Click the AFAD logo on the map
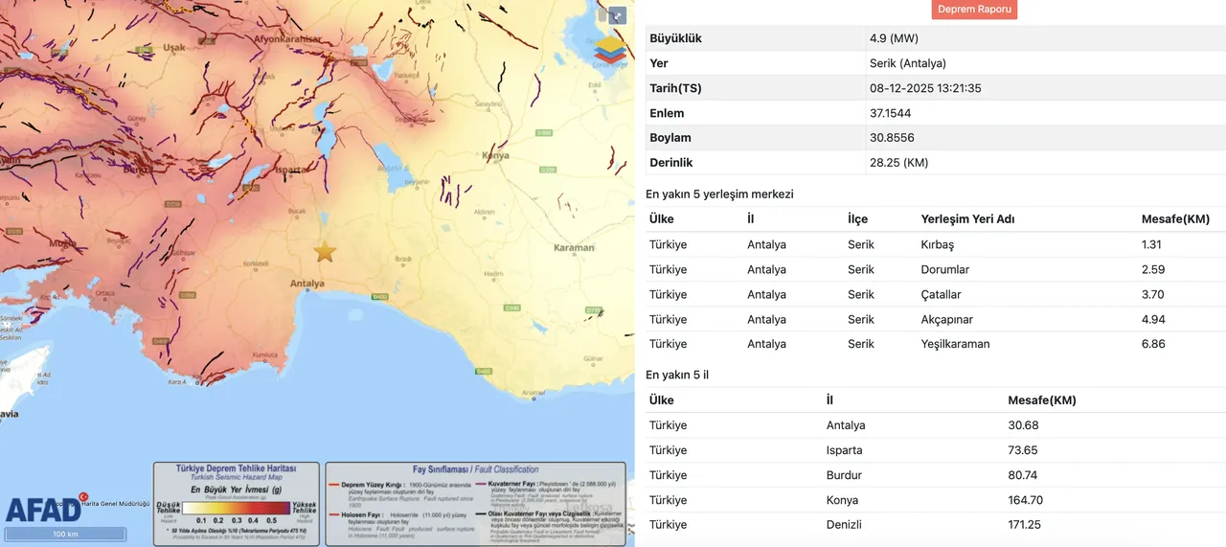The height and width of the screenshot is (547, 1226). (x=43, y=509)
